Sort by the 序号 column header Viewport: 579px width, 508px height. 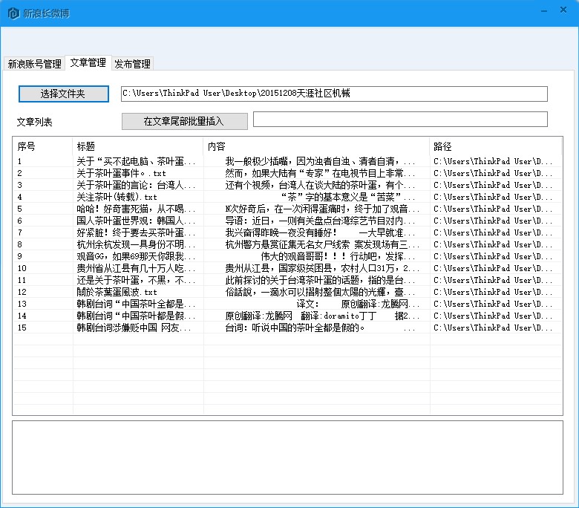[x=42, y=146]
